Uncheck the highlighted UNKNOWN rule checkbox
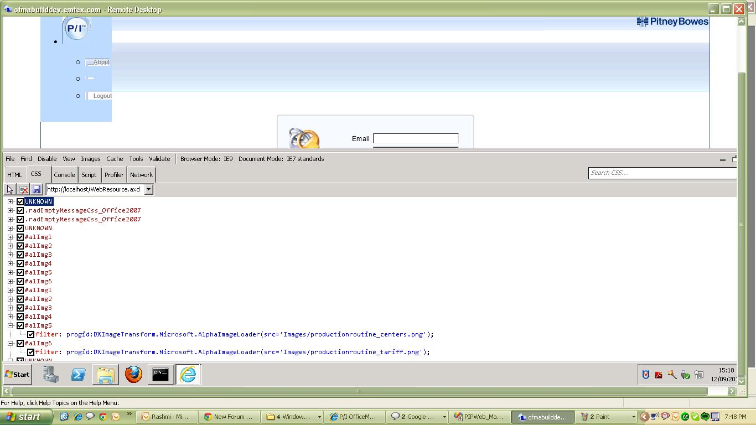Viewport: 756px width, 425px height. [x=20, y=201]
